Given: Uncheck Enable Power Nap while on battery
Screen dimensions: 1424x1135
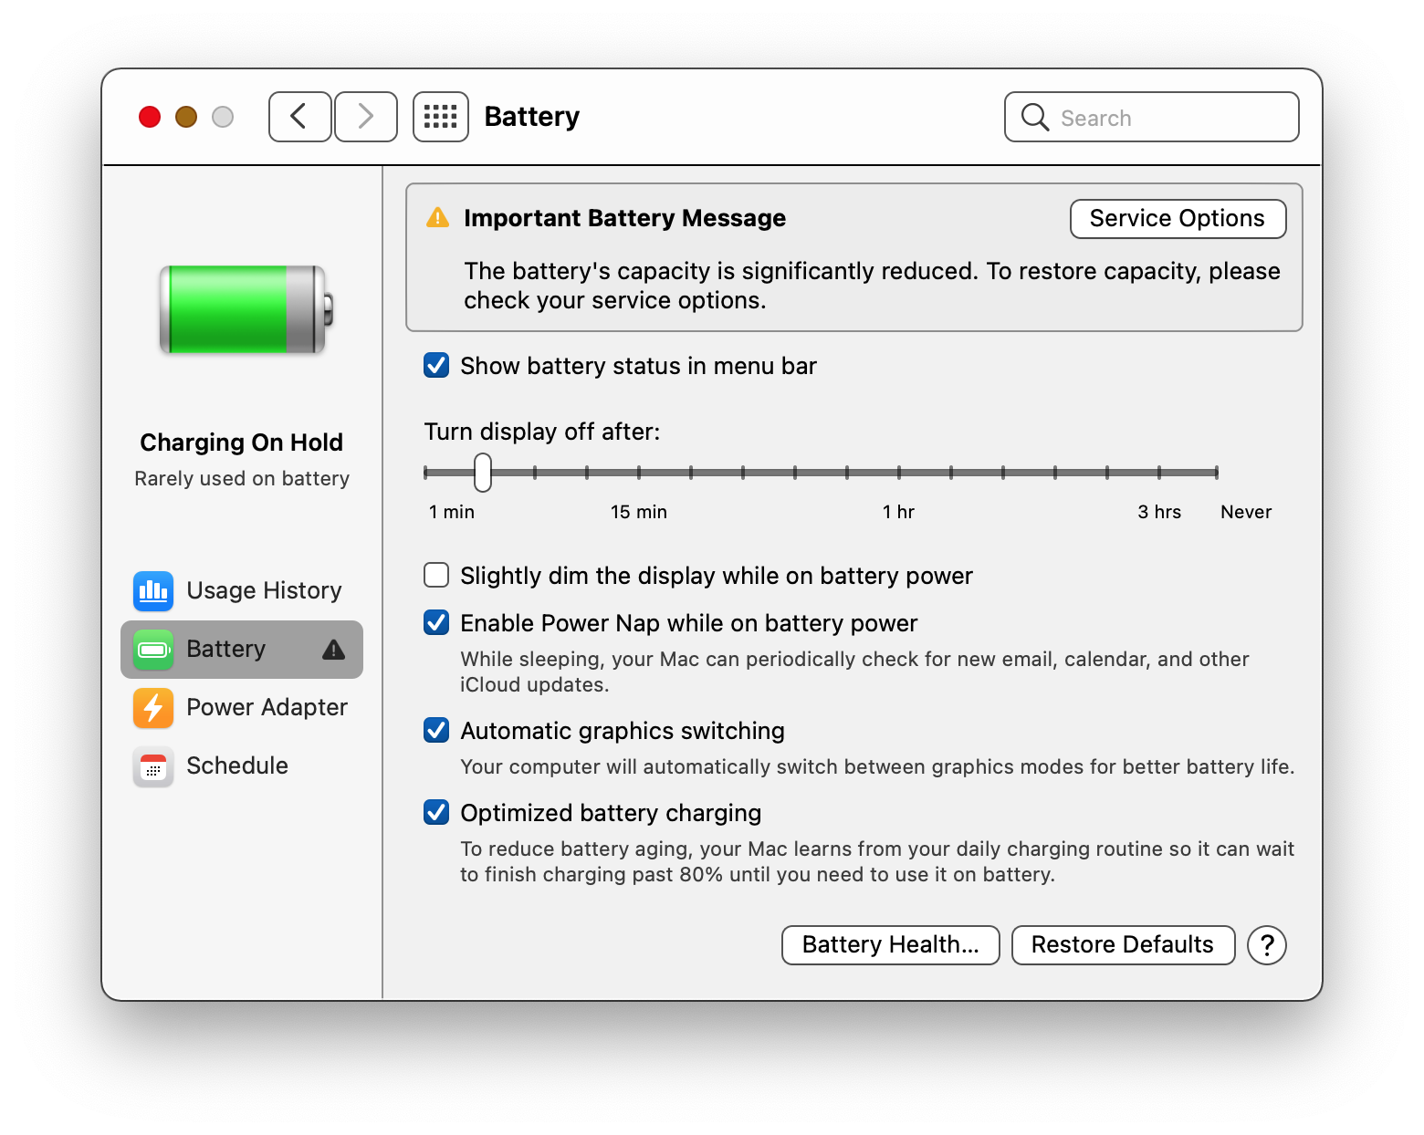Looking at the screenshot, I should pos(436,622).
